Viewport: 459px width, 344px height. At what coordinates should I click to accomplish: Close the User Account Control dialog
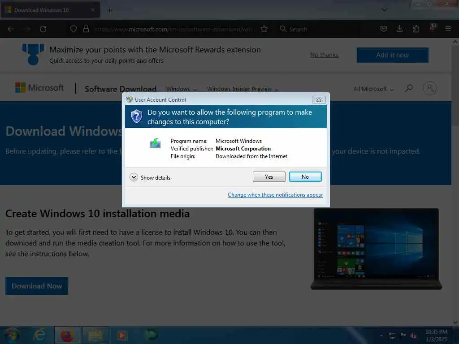(x=319, y=100)
